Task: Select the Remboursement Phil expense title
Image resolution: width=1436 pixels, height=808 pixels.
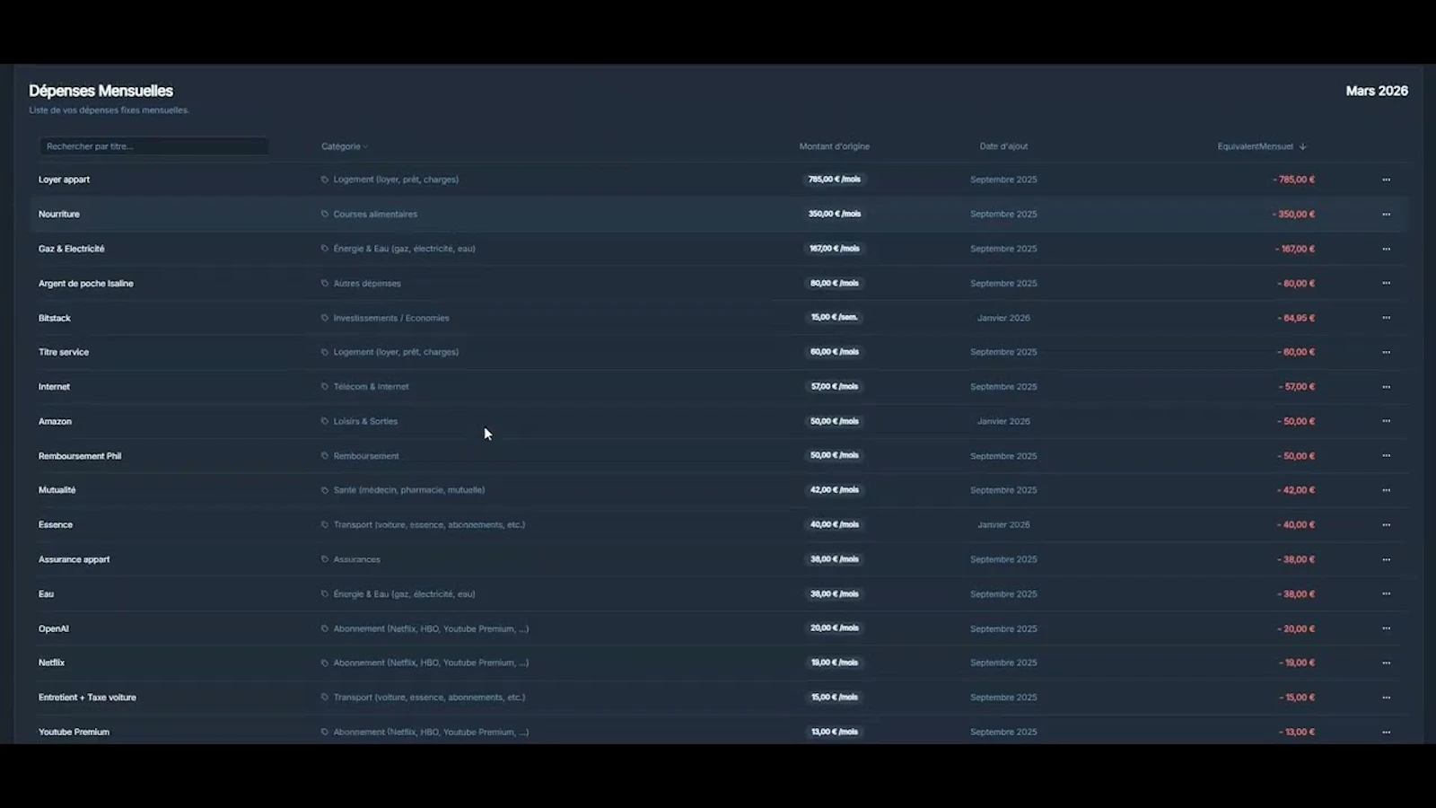Action: [x=80, y=456]
